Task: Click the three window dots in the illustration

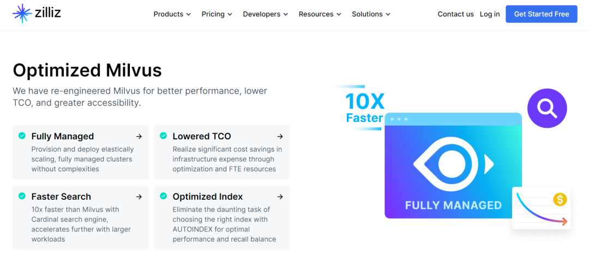Action: tap(399, 119)
